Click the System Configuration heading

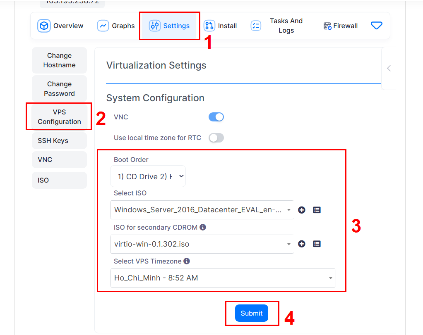[x=155, y=98]
